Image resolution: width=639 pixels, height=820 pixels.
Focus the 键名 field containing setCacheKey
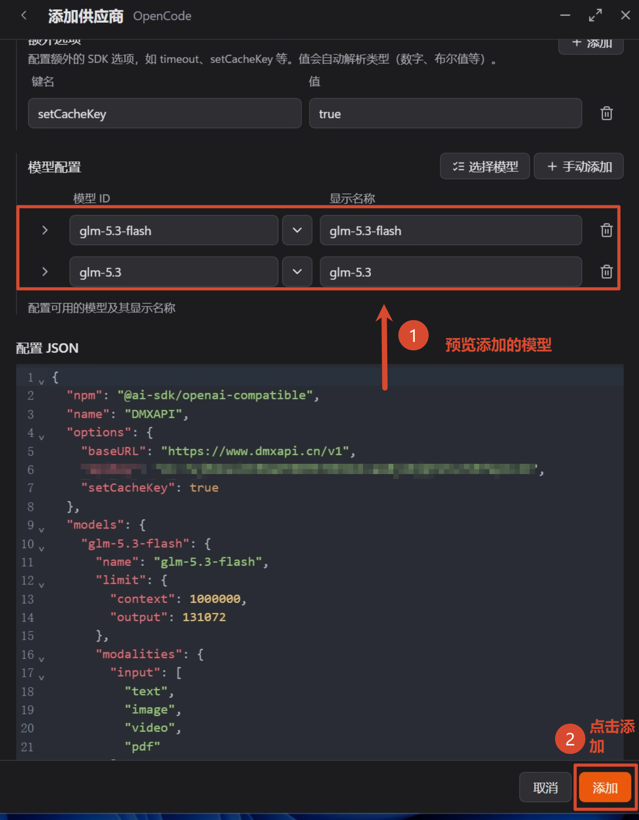165,113
